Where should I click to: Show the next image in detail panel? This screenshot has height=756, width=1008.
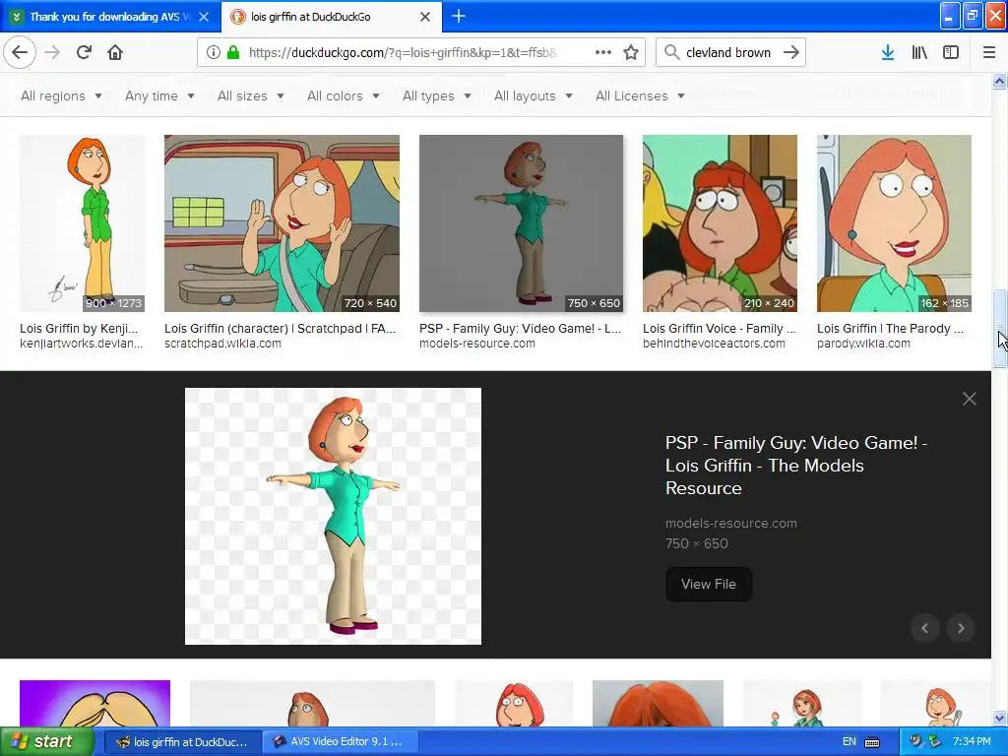click(x=961, y=628)
